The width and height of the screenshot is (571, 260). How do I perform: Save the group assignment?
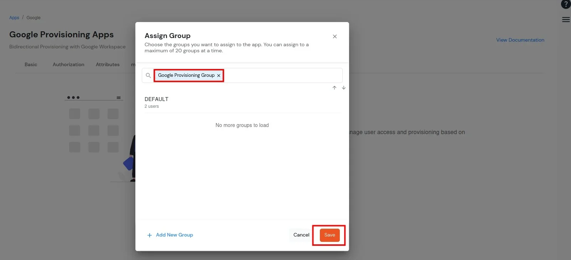pos(330,235)
